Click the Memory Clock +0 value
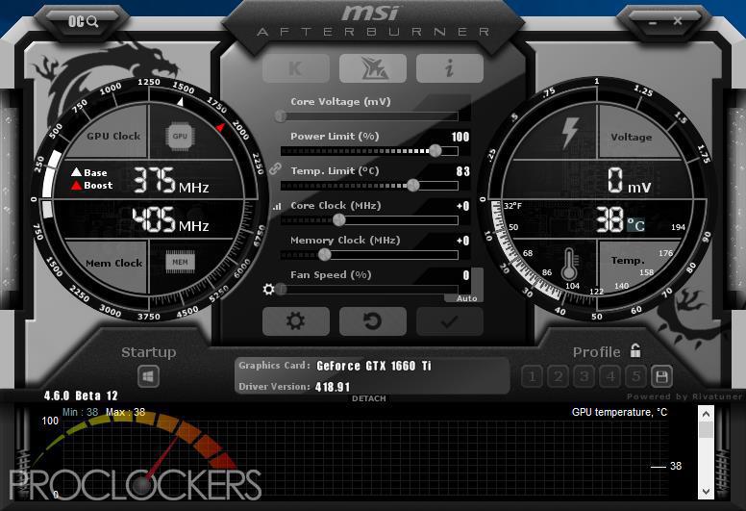 pyautogui.click(x=463, y=241)
